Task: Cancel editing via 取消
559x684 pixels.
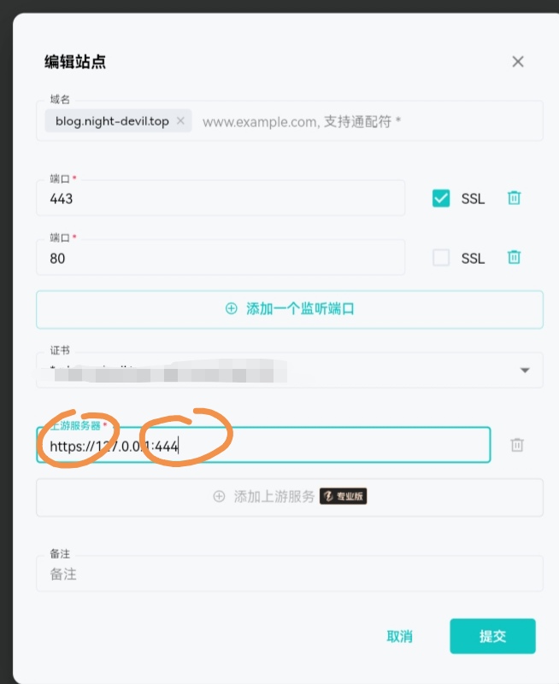Action: 399,636
